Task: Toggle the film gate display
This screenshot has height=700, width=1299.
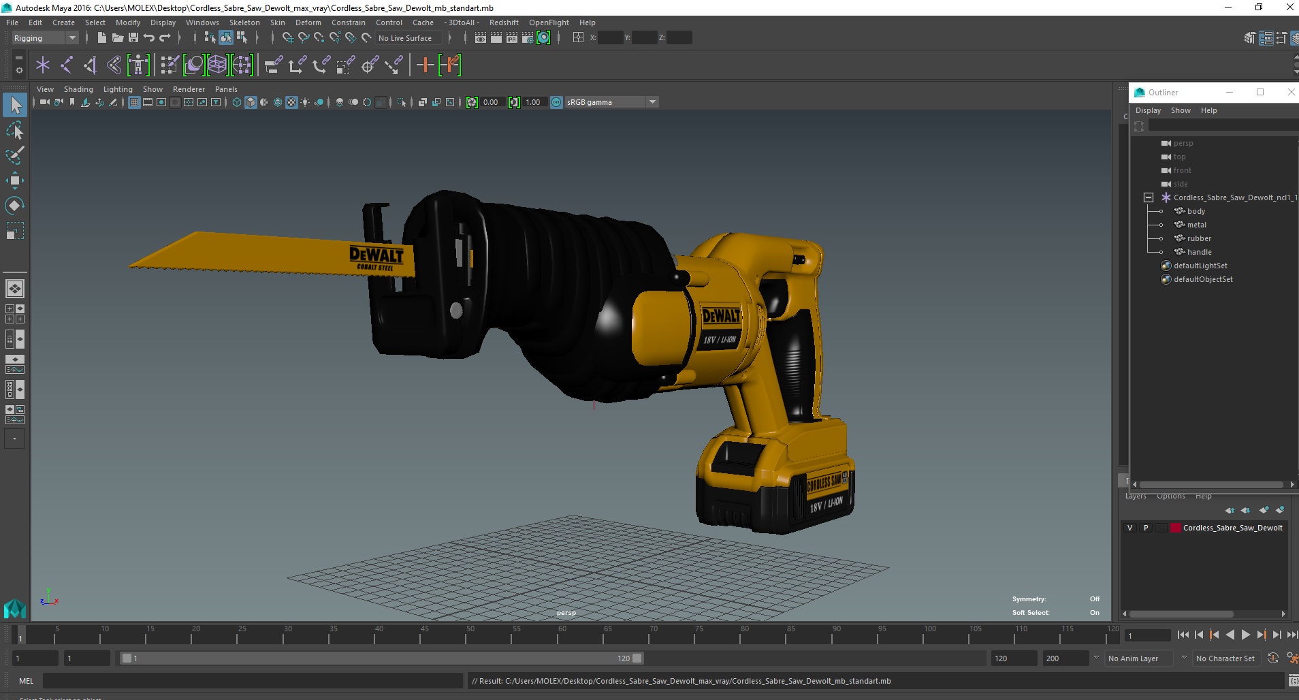Action: pyautogui.click(x=148, y=102)
